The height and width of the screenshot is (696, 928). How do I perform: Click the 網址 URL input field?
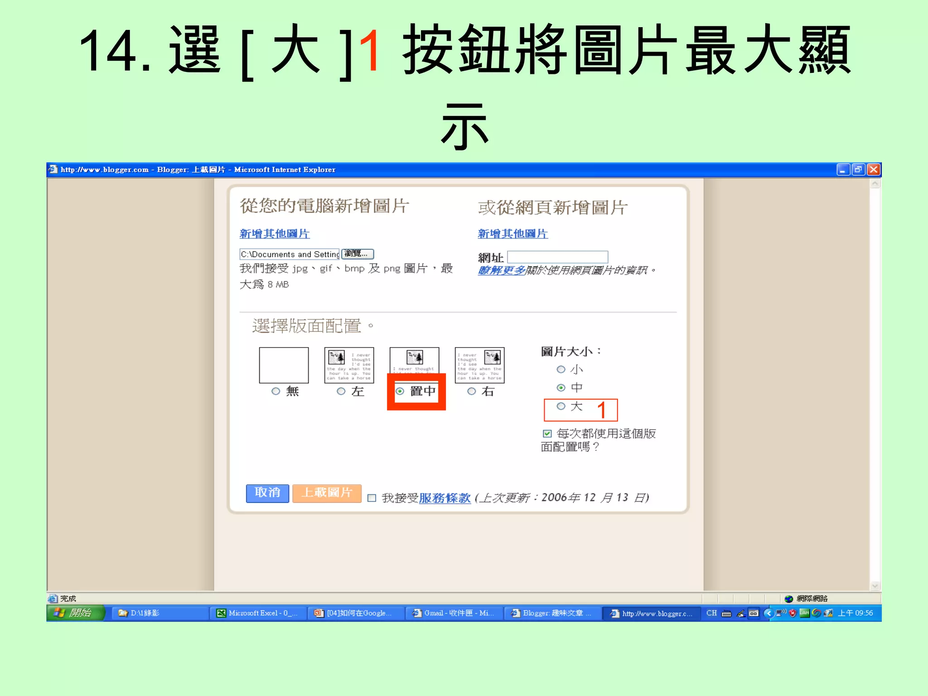point(557,257)
